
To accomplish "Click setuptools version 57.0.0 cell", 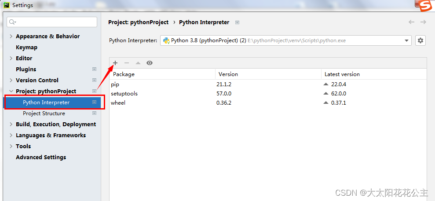I will [x=224, y=93].
